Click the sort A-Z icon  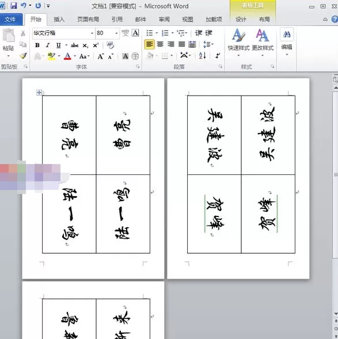point(203,56)
